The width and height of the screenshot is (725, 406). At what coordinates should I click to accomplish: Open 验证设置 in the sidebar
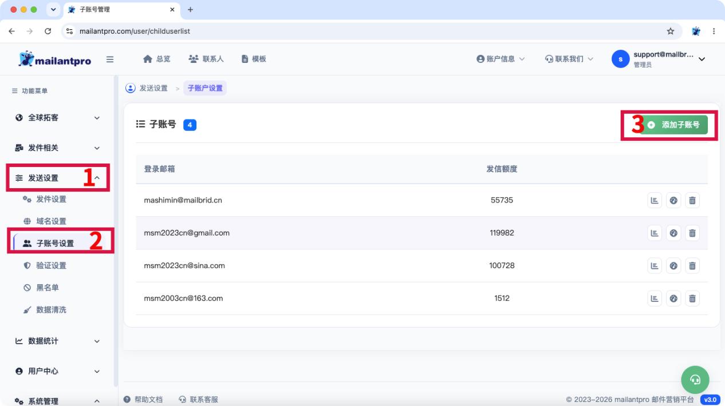point(45,265)
